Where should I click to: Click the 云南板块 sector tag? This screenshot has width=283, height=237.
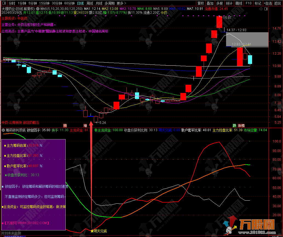[x=16, y=122]
